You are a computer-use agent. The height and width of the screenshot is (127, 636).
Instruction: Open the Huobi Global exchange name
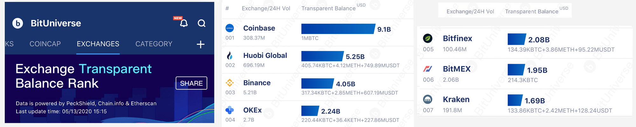[x=265, y=56]
